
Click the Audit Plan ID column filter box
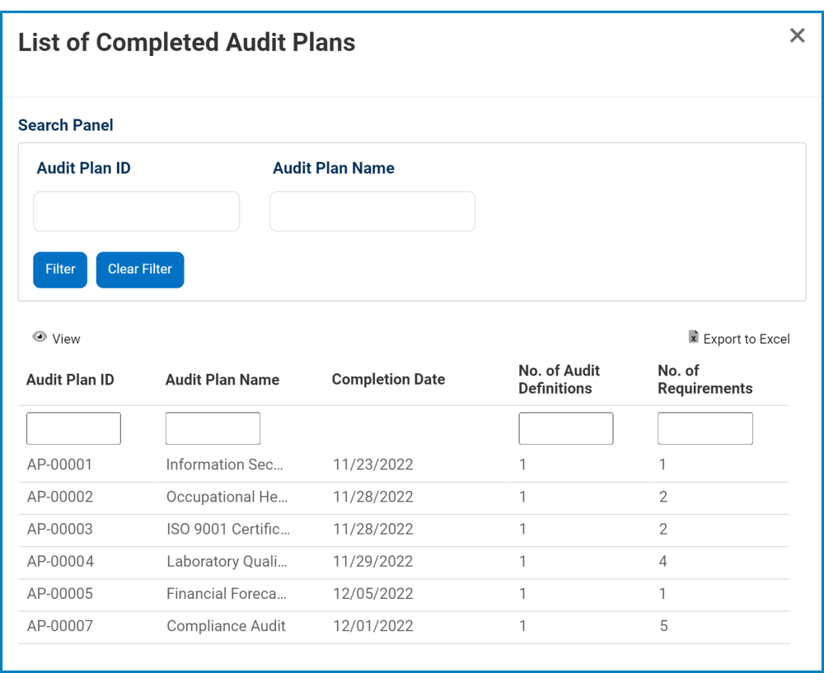click(x=73, y=428)
